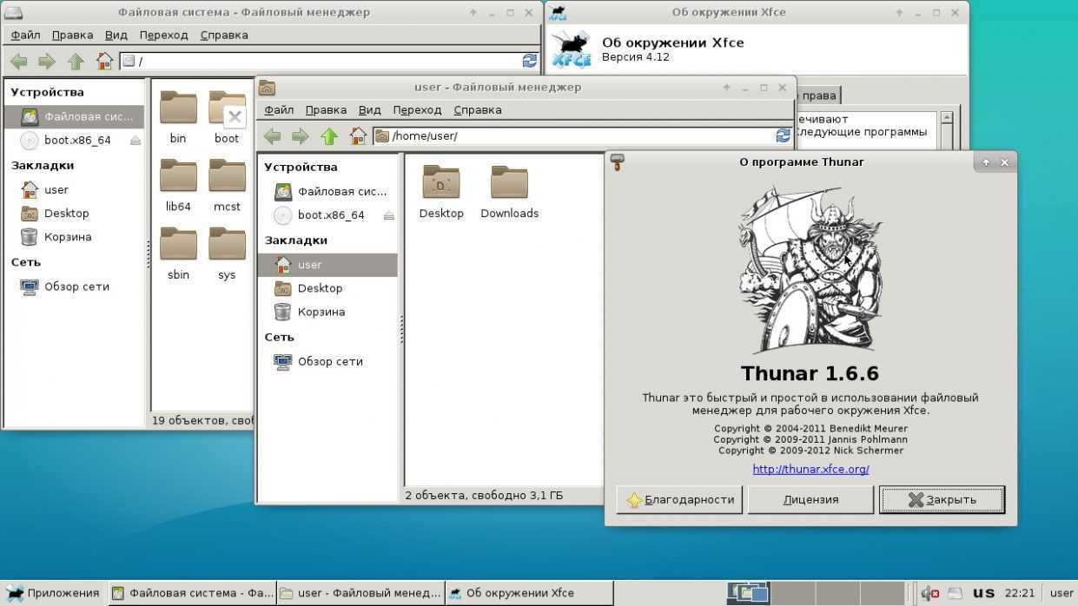
Task: Click the /home/user/ location path field
Action: click(573, 136)
